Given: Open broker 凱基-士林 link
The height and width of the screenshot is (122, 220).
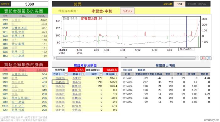Looking at the screenshot, I should [x=18, y=36].
